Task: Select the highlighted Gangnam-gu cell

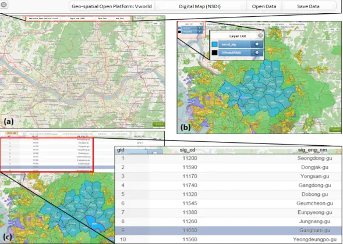Action: [x=314, y=230]
